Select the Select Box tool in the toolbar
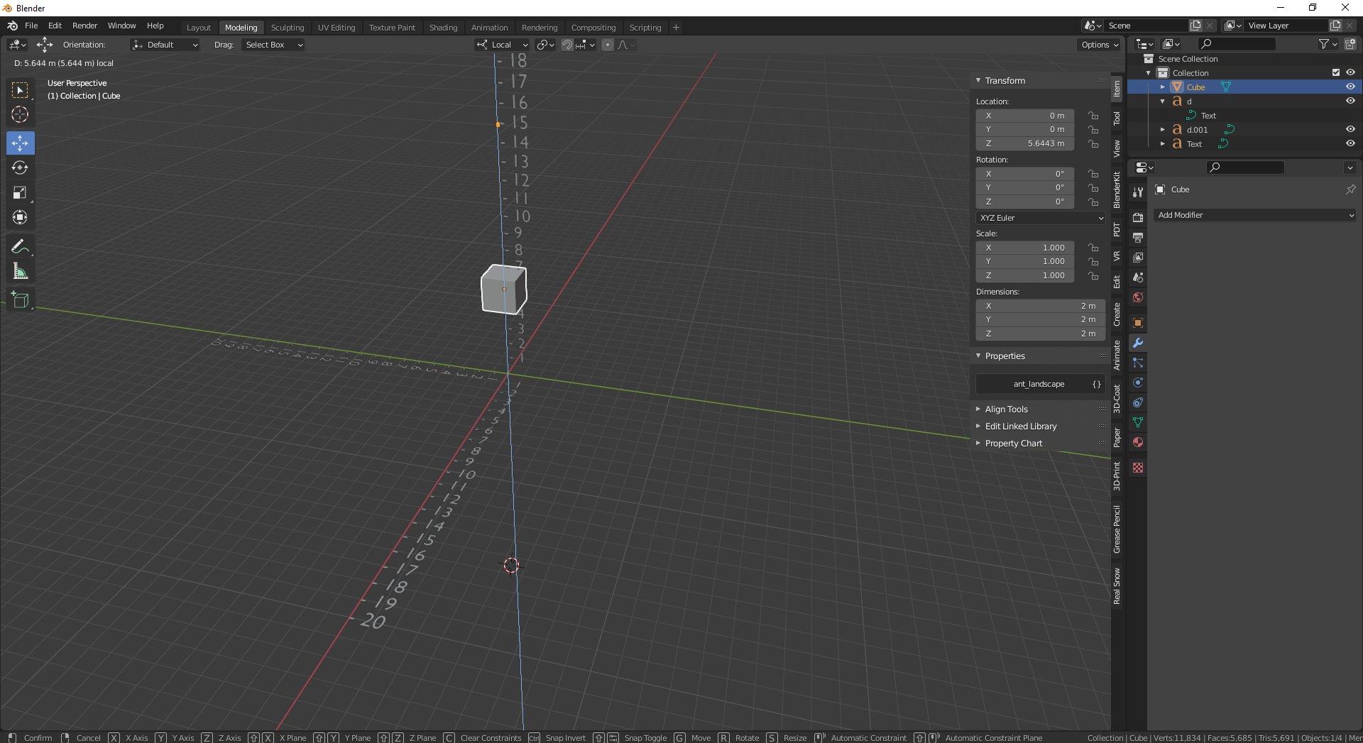This screenshot has width=1363, height=743. tap(20, 90)
